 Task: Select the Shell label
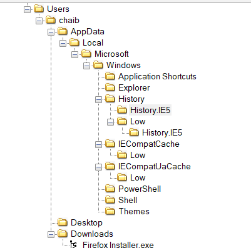point(128,201)
